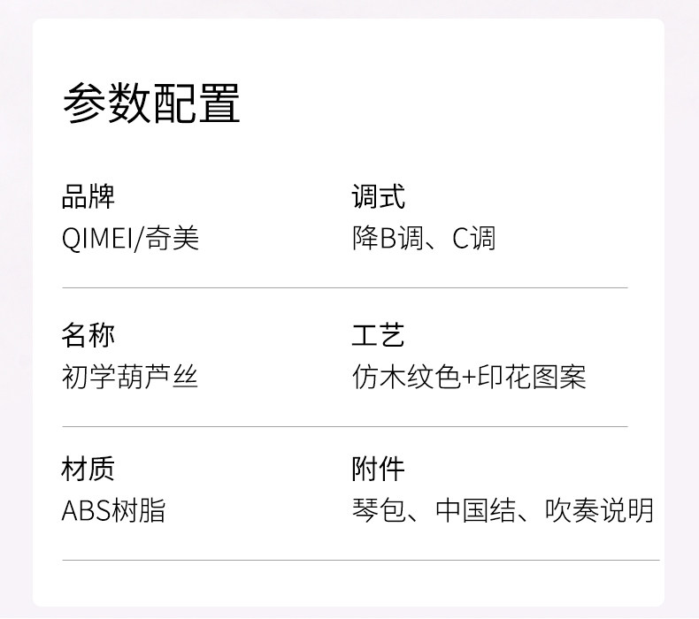This screenshot has height=619, width=699.
Task: Click the 附件 label
Action: click(378, 469)
